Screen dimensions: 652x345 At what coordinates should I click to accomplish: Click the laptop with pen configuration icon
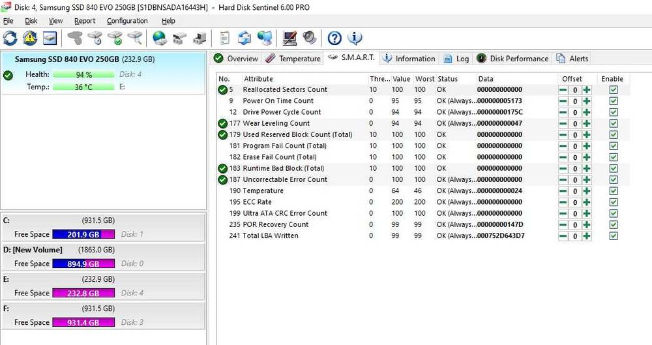(289, 38)
